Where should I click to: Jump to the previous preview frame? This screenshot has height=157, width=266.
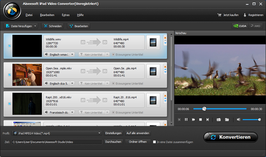pos(179,120)
